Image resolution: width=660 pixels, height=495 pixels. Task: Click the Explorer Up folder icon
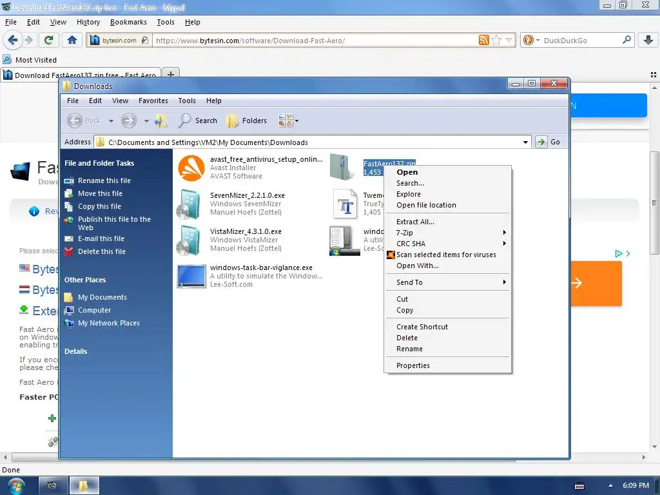[x=160, y=121]
